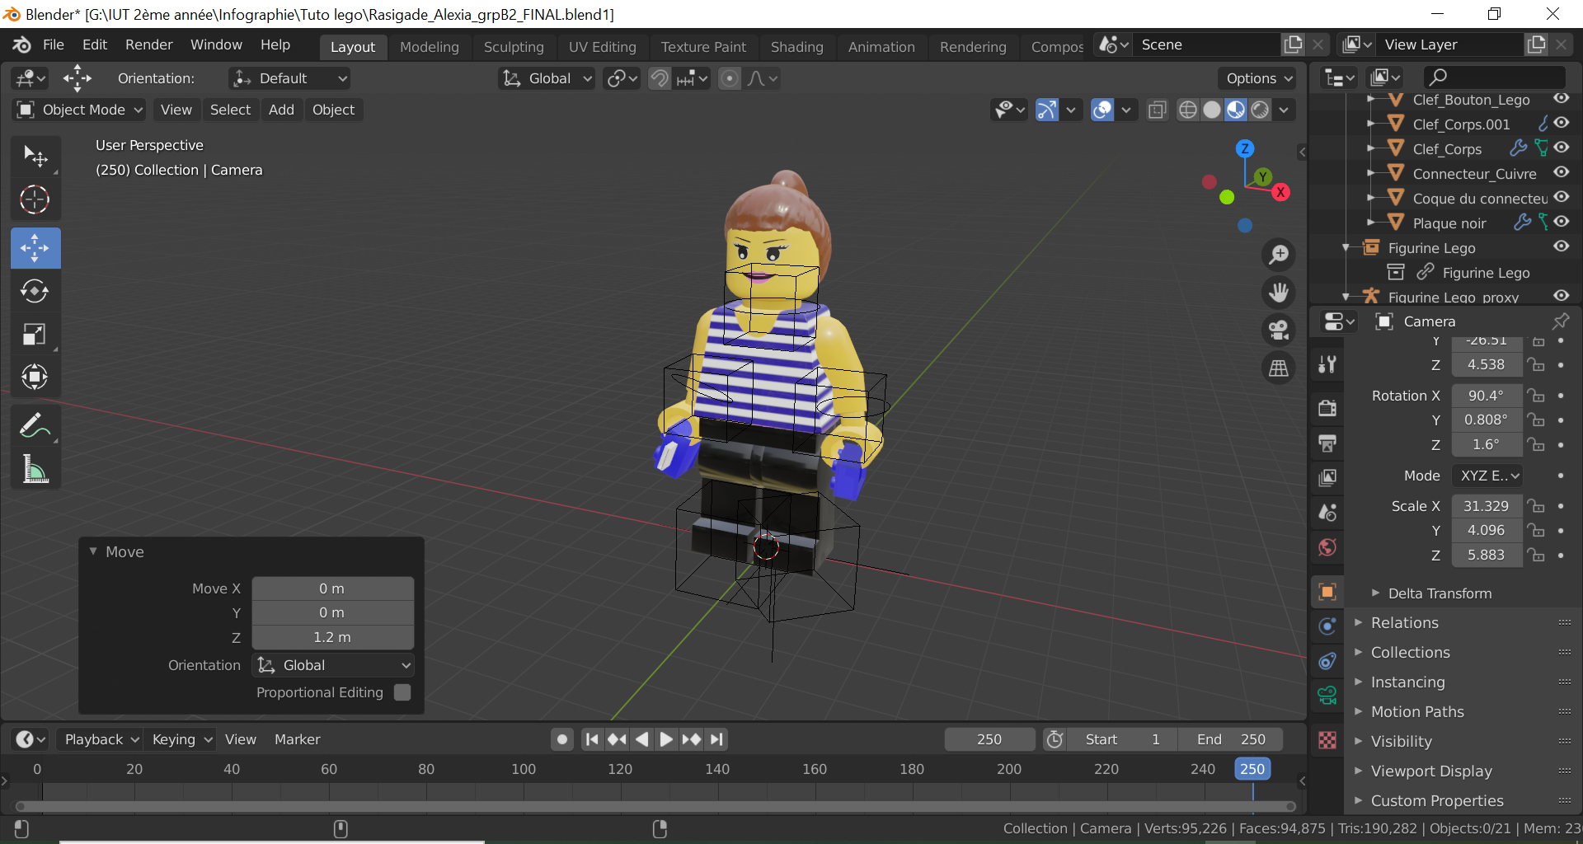Open the Orientation Default dropdown
Screen dimensions: 1583x844
[x=289, y=78]
